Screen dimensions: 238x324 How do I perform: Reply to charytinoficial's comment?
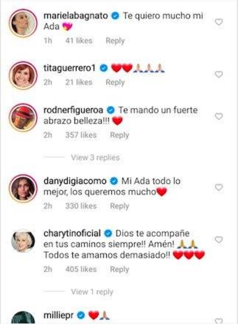tap(119, 269)
